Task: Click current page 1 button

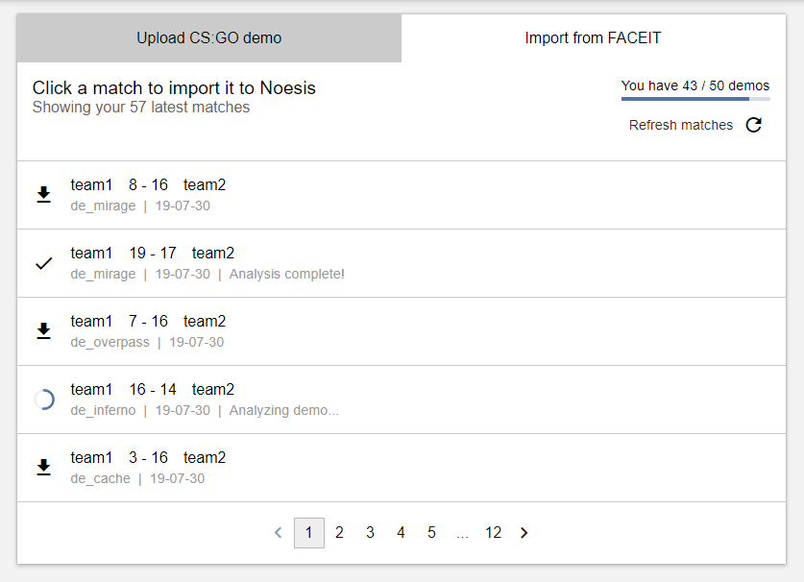Action: click(308, 532)
